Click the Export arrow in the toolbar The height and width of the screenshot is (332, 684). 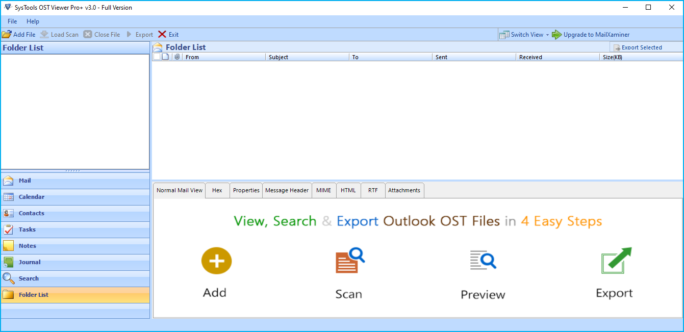[x=129, y=34]
